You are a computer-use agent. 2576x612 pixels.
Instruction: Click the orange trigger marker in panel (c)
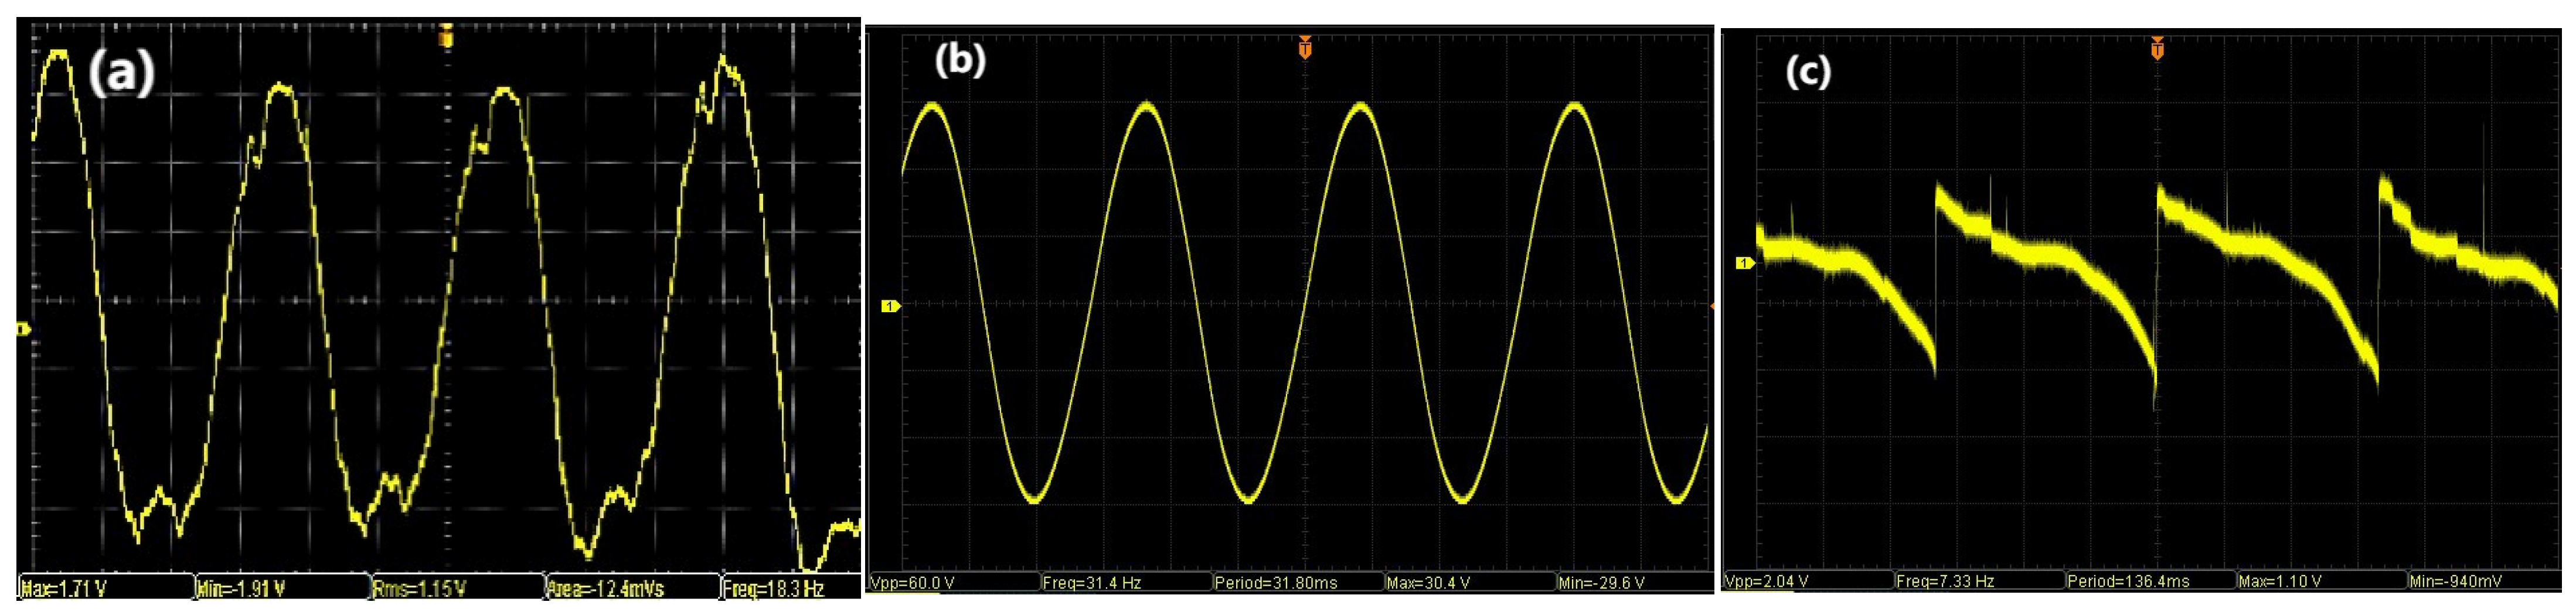tap(2157, 47)
